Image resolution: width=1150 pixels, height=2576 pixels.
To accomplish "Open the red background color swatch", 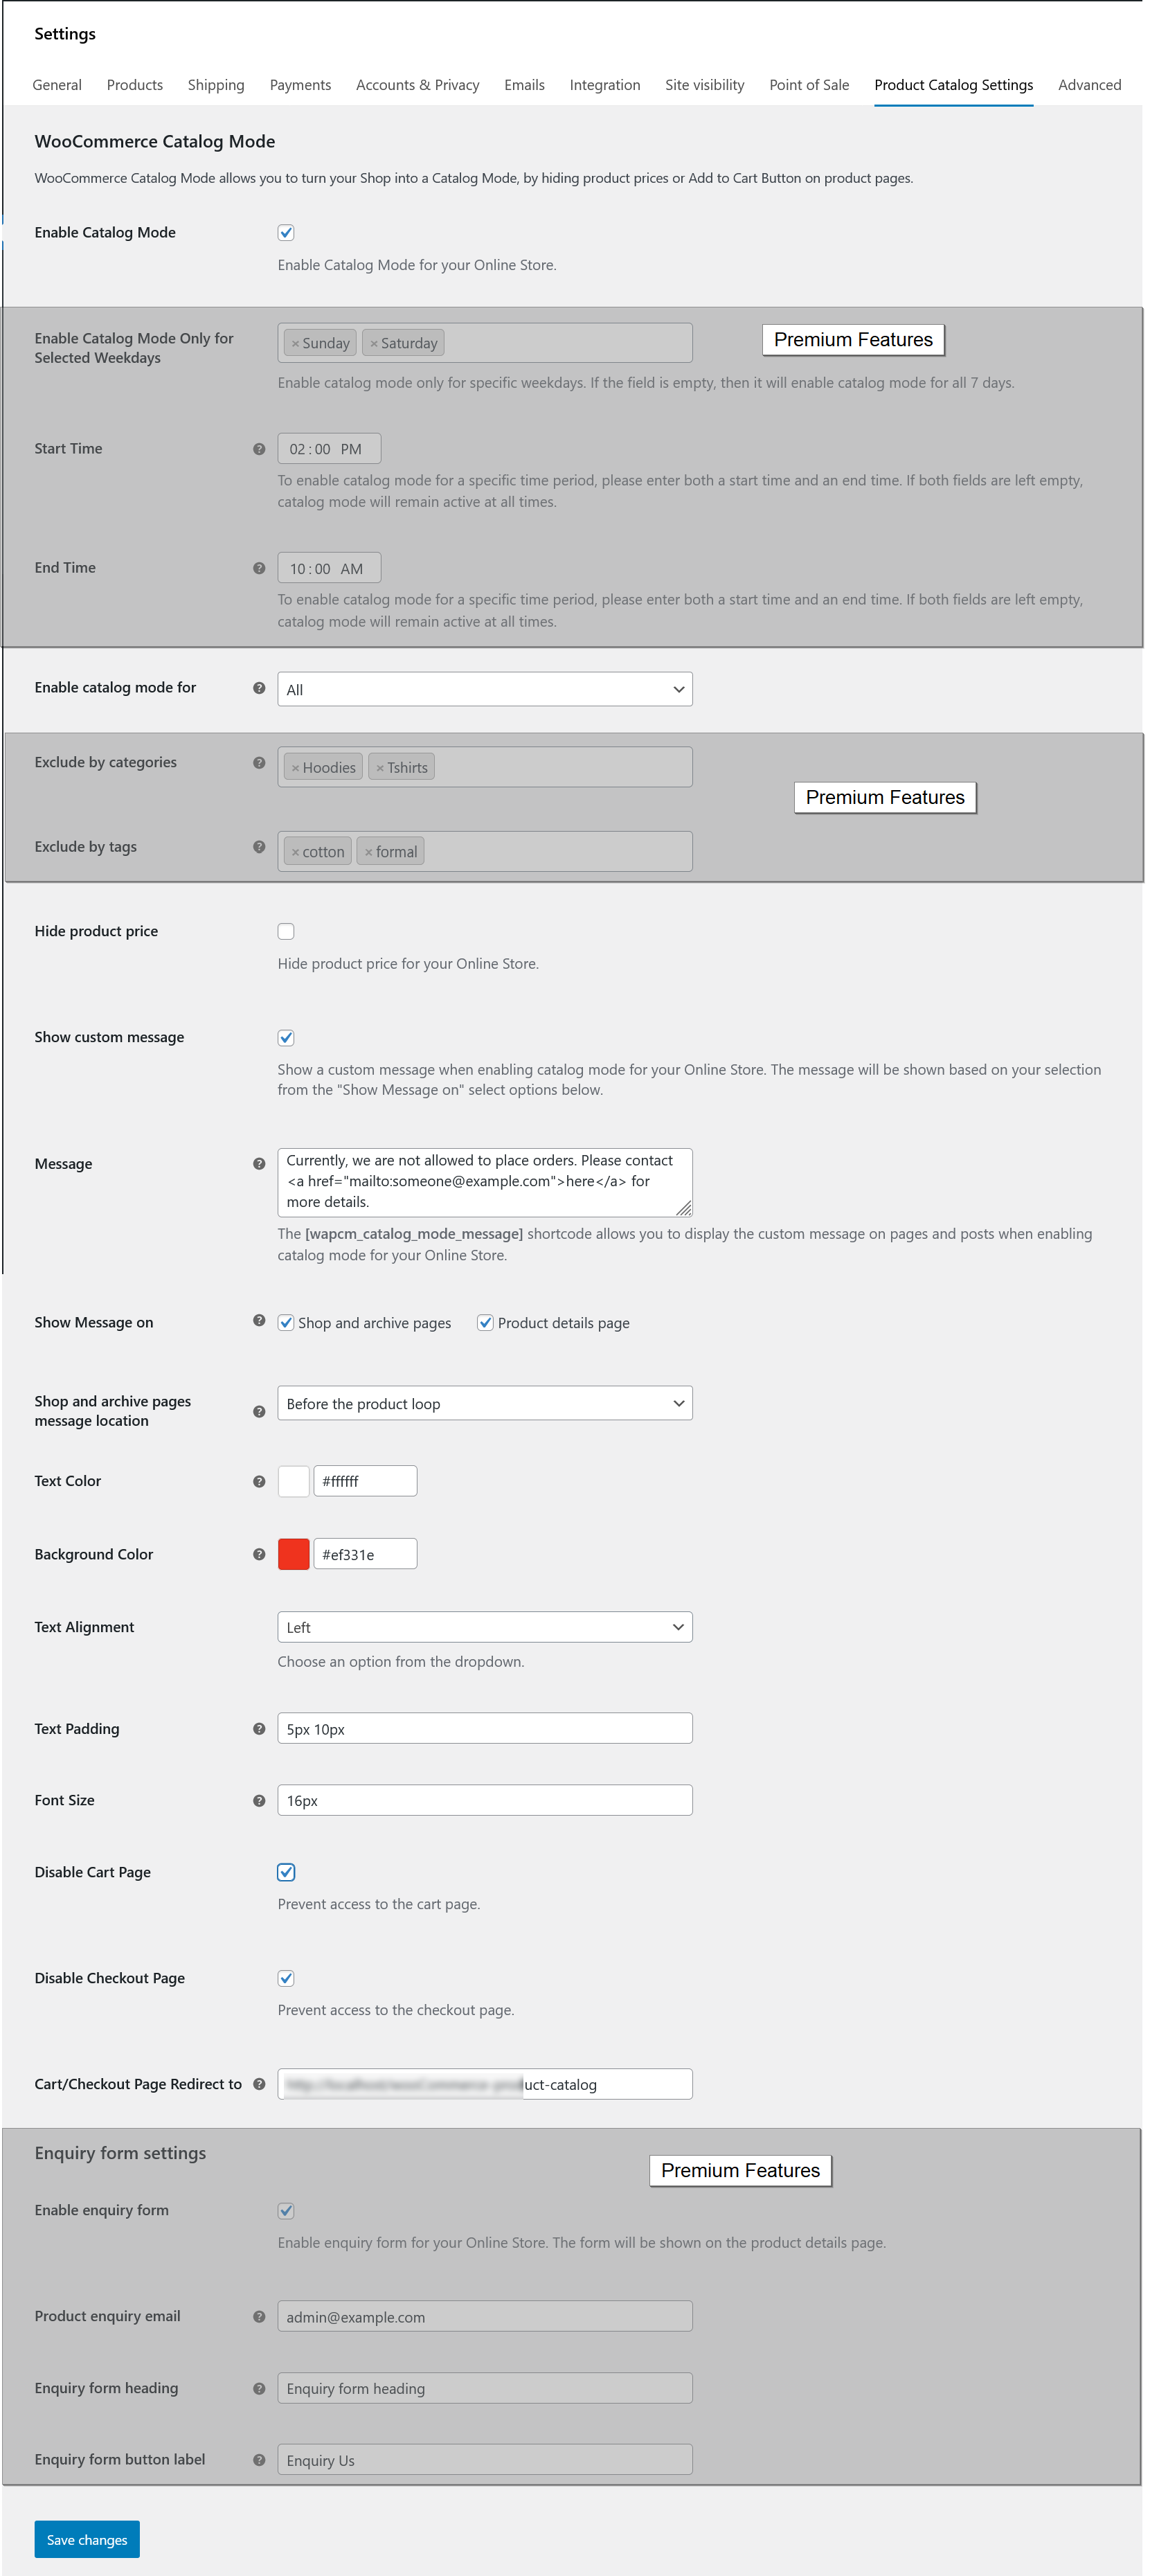I will click(x=293, y=1554).
